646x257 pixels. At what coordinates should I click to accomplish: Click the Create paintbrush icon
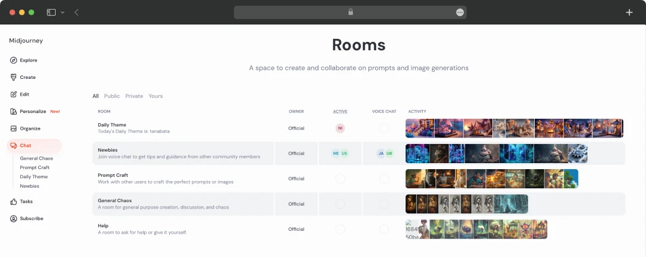click(x=14, y=77)
